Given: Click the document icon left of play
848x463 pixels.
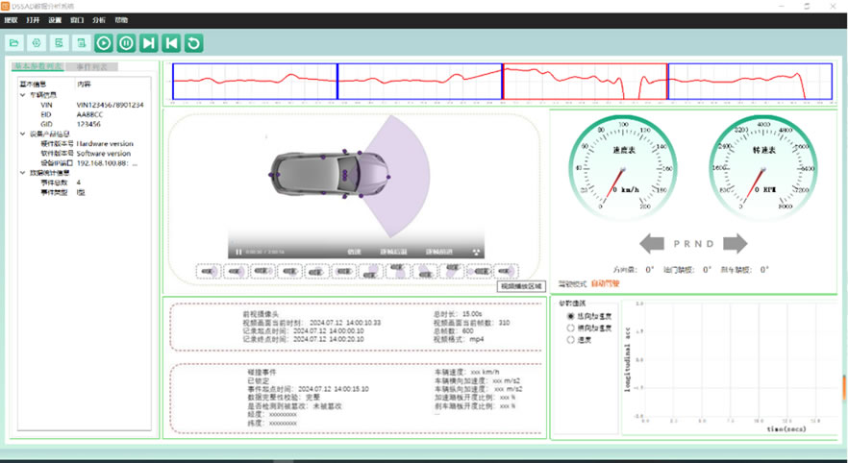Looking at the screenshot, I should [81, 42].
